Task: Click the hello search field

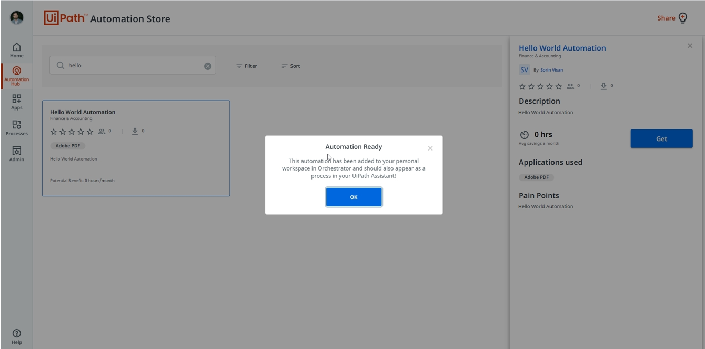Action: pyautogui.click(x=133, y=65)
